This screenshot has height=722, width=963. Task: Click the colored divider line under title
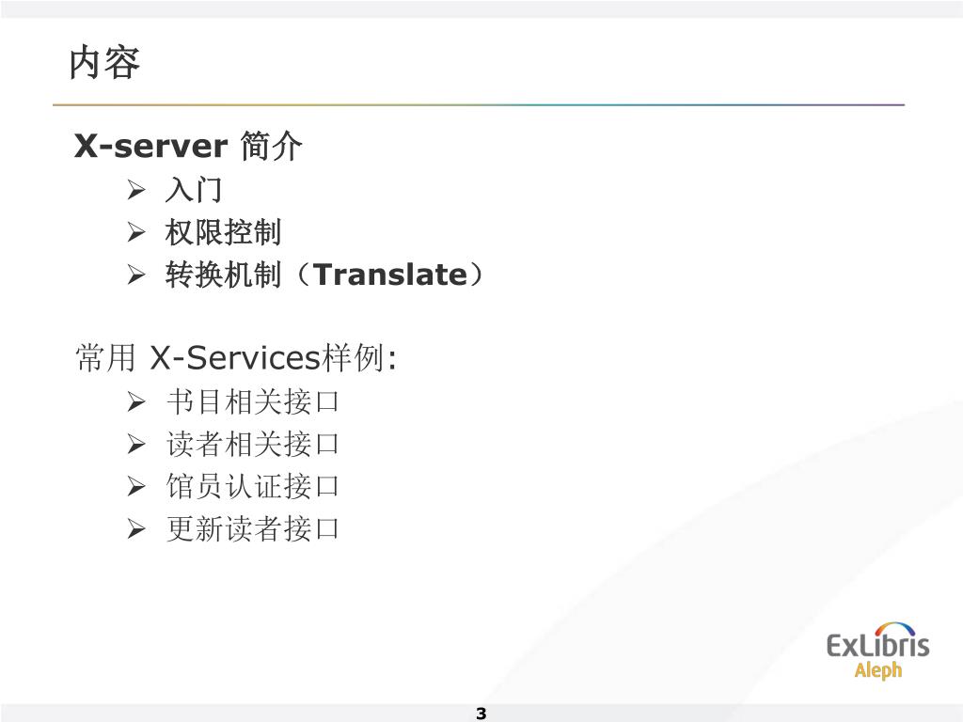coord(479,105)
